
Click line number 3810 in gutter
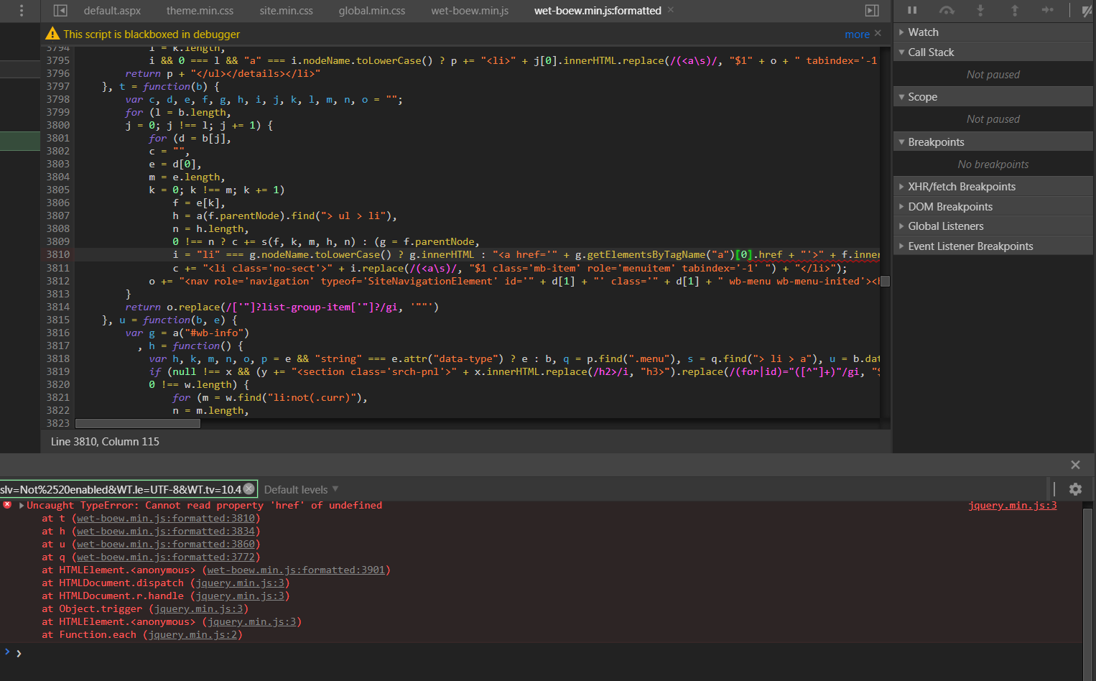(58, 255)
